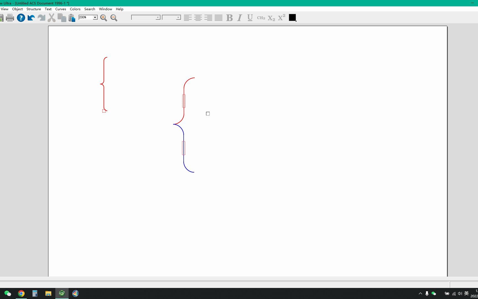Open the Search menu
478x299 pixels.
[x=90, y=9]
